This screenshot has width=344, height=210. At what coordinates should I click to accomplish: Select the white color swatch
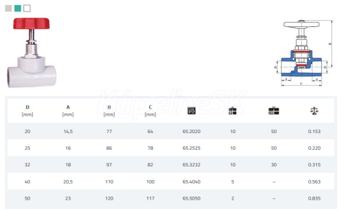tap(27, 9)
